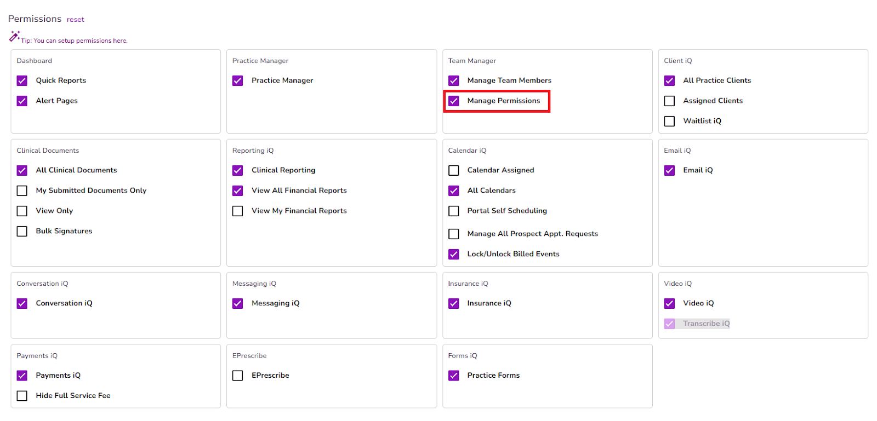Image resolution: width=877 pixels, height=421 pixels.
Task: Click the Client iQ section heading
Action: click(x=678, y=61)
